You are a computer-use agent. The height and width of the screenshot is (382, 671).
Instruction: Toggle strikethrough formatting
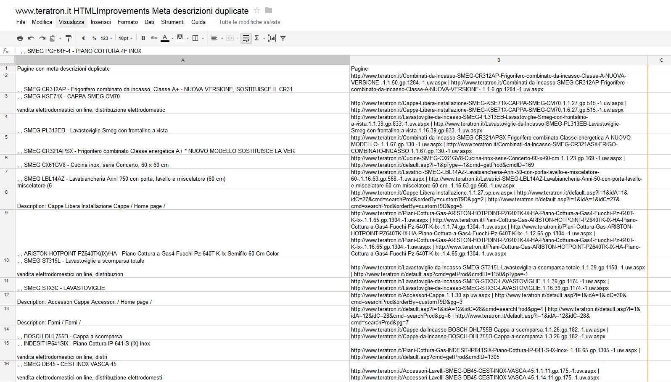154,38
